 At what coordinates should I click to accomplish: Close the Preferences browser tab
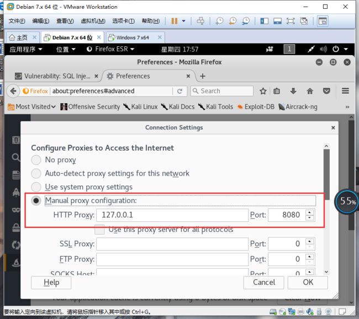(188, 76)
